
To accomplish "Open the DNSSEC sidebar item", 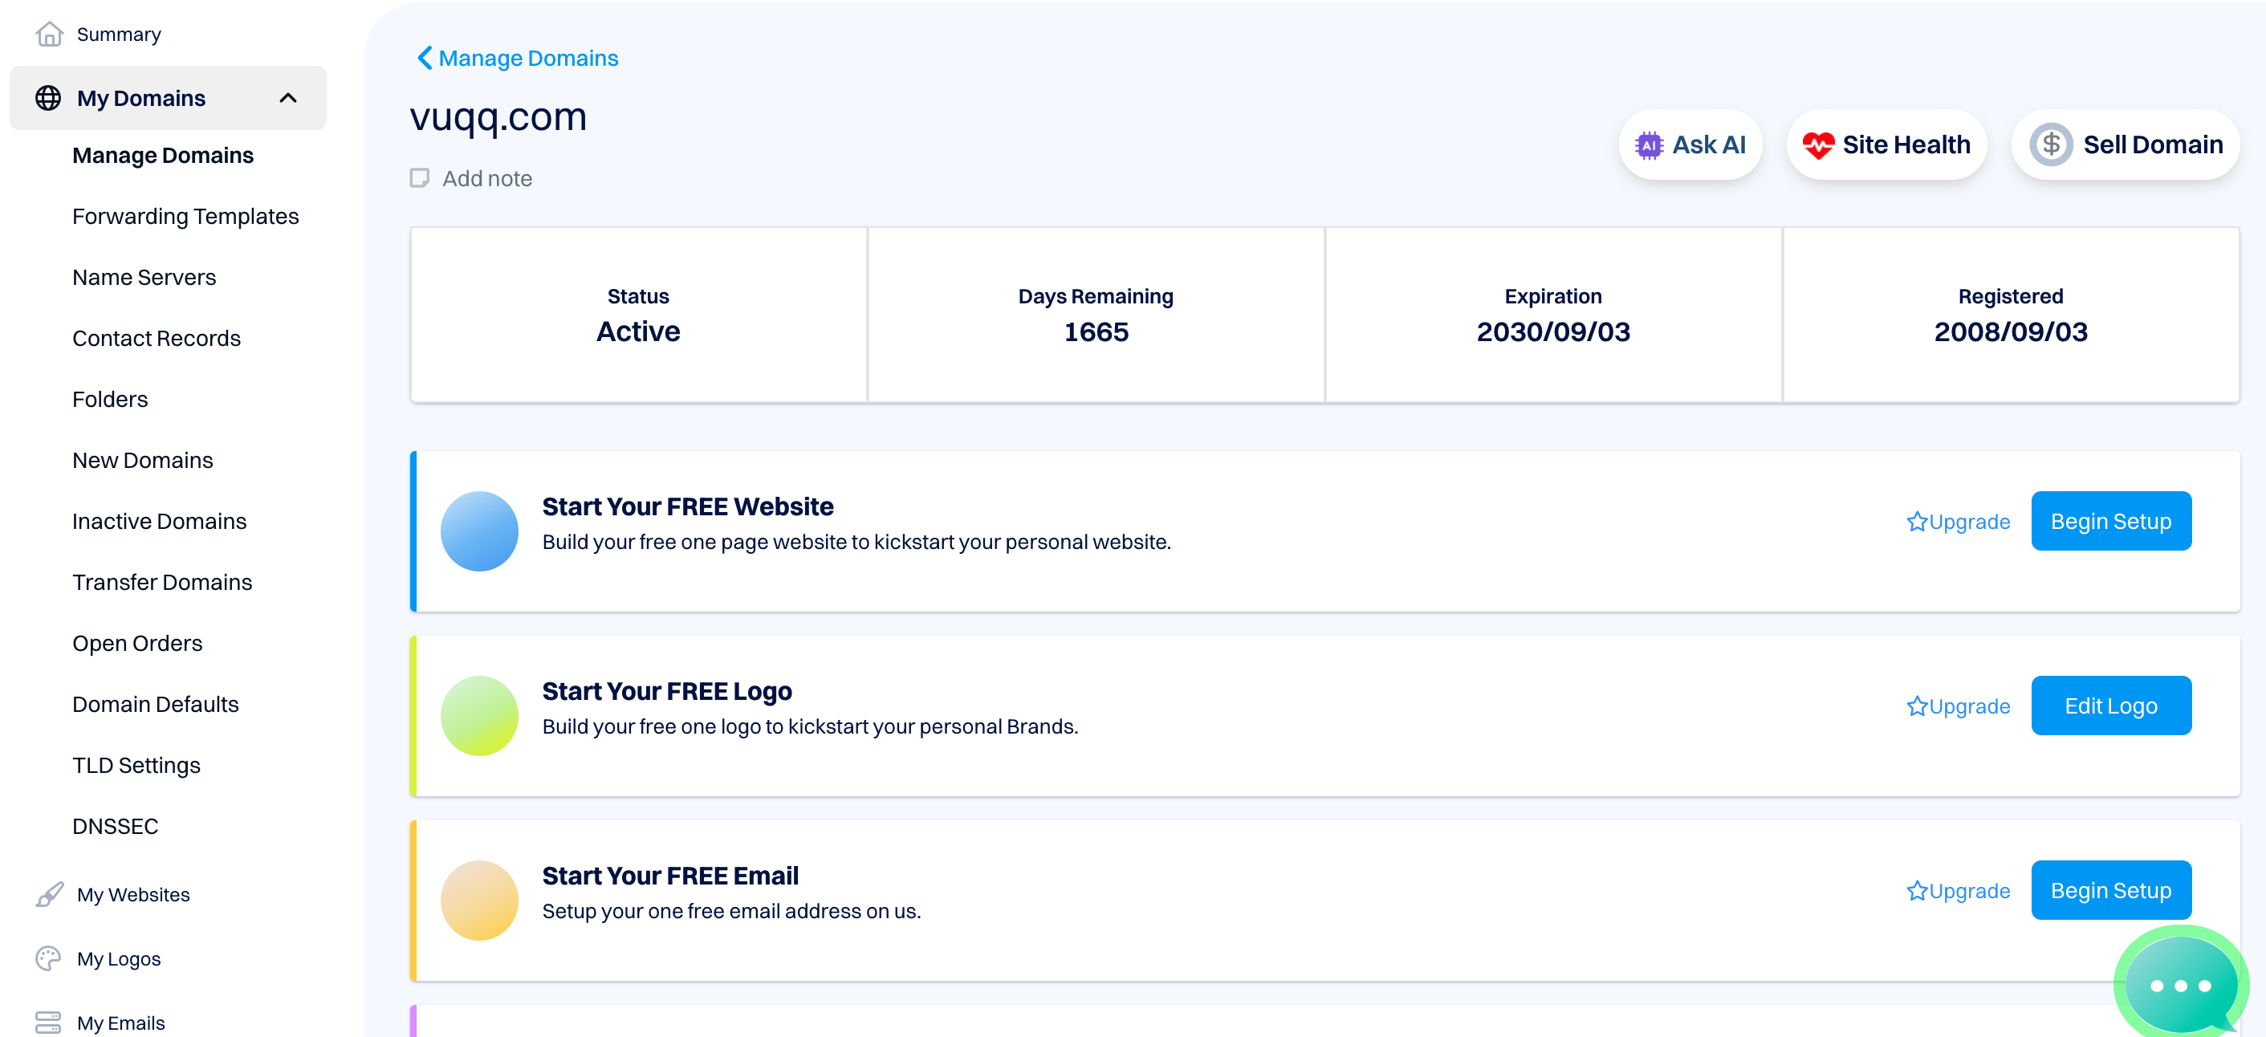I will tap(116, 826).
